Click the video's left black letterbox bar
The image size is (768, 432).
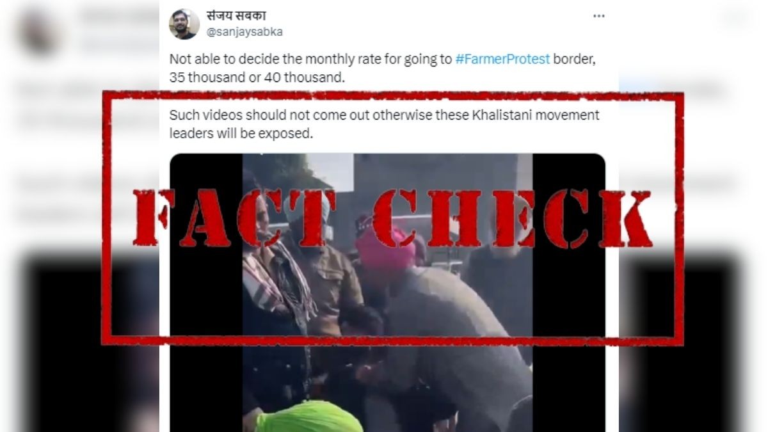206,292
